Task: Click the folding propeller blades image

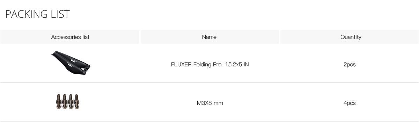Action: click(x=71, y=63)
